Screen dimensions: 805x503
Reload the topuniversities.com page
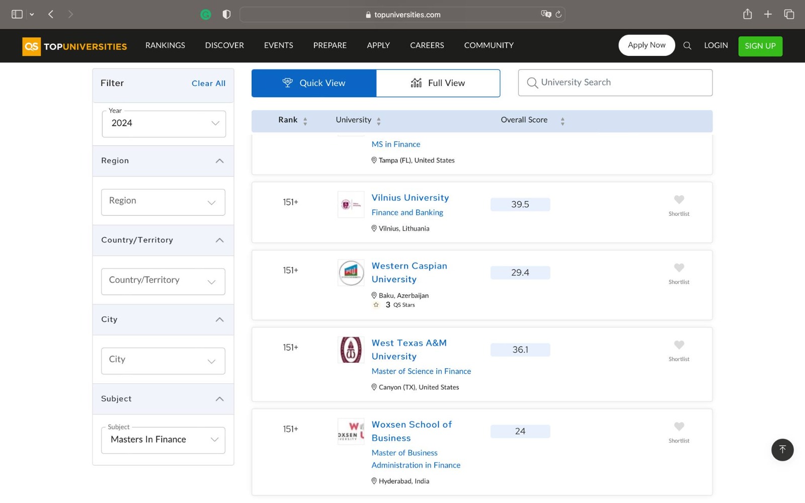click(x=558, y=14)
